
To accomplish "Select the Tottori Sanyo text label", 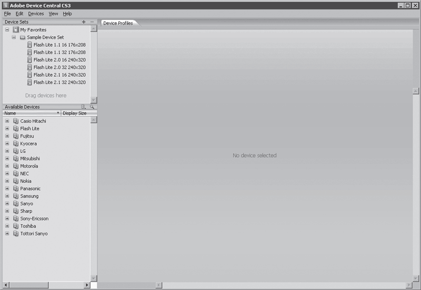I will 34,234.
